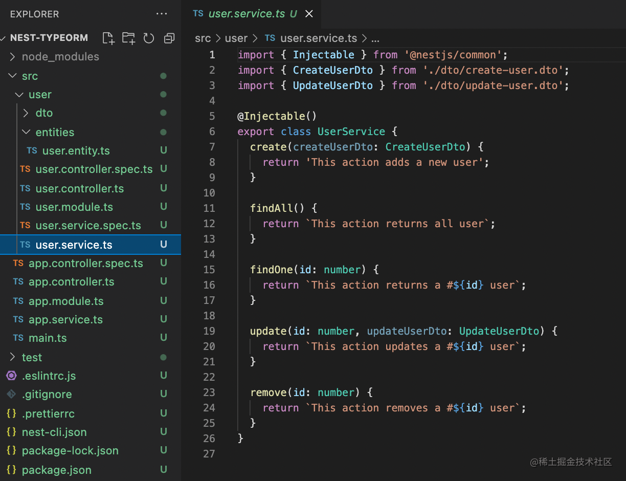Expand the test folder

pyautogui.click(x=13, y=357)
